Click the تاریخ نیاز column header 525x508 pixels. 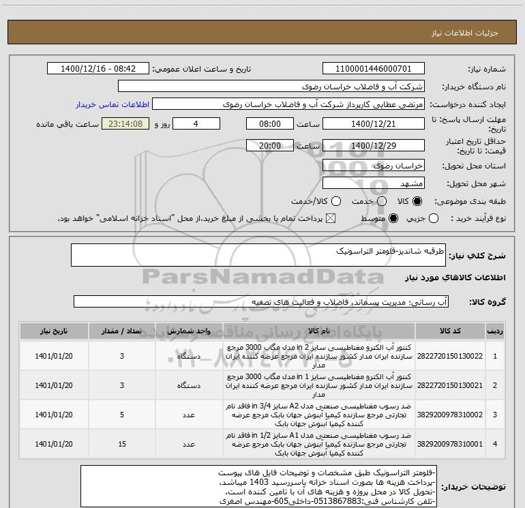(54, 331)
